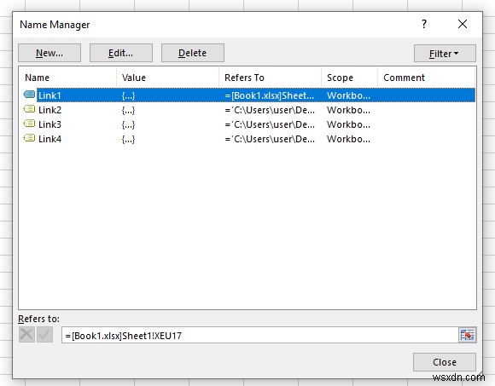Click the {...} value in Link1 row
This screenshot has height=386, width=495.
(129, 95)
